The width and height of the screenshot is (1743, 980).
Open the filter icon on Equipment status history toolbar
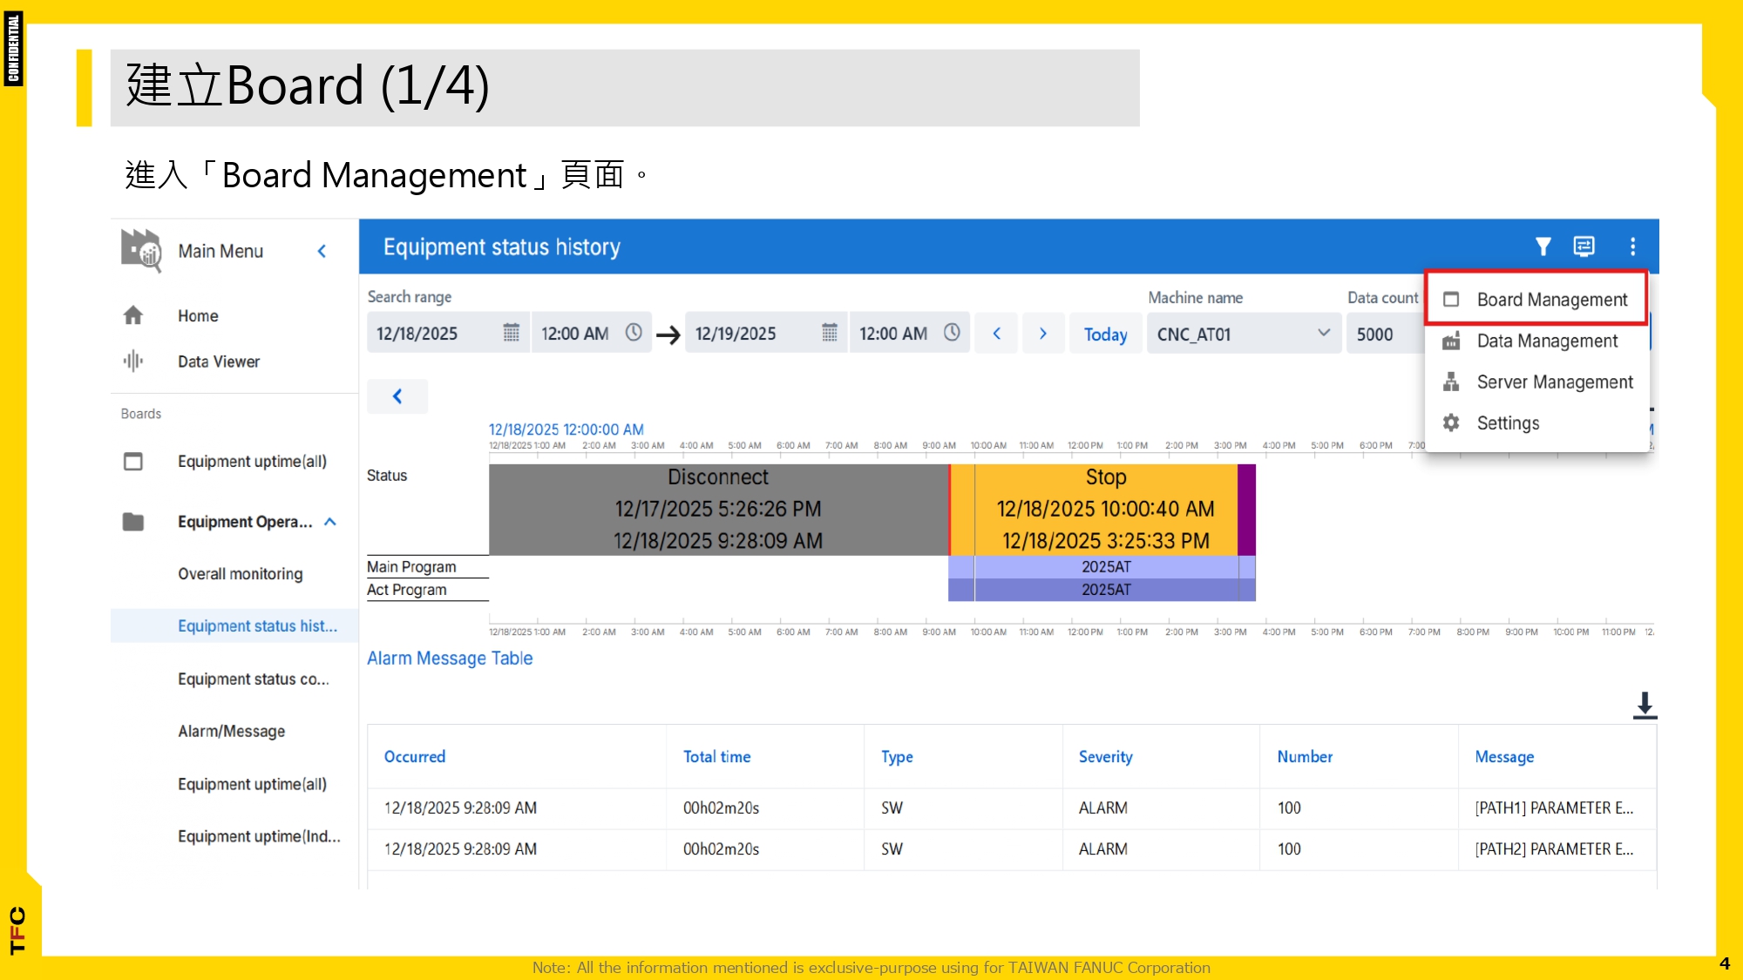pyautogui.click(x=1543, y=247)
